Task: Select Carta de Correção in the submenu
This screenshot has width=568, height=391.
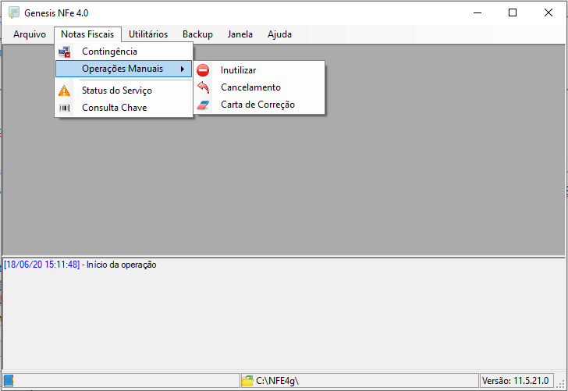Action: point(259,105)
